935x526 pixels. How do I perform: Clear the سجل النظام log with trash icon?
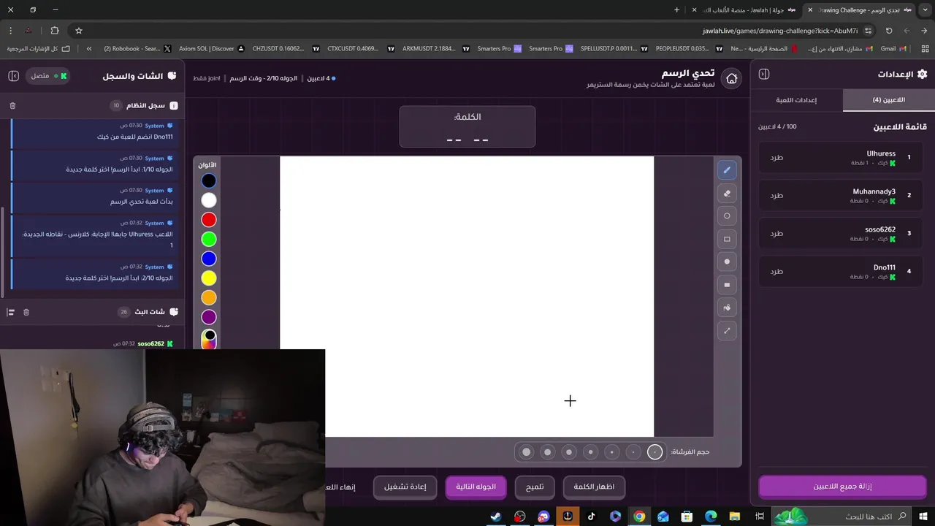(x=12, y=106)
